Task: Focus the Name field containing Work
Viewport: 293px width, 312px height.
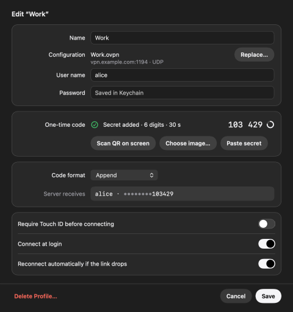Action: pyautogui.click(x=183, y=38)
